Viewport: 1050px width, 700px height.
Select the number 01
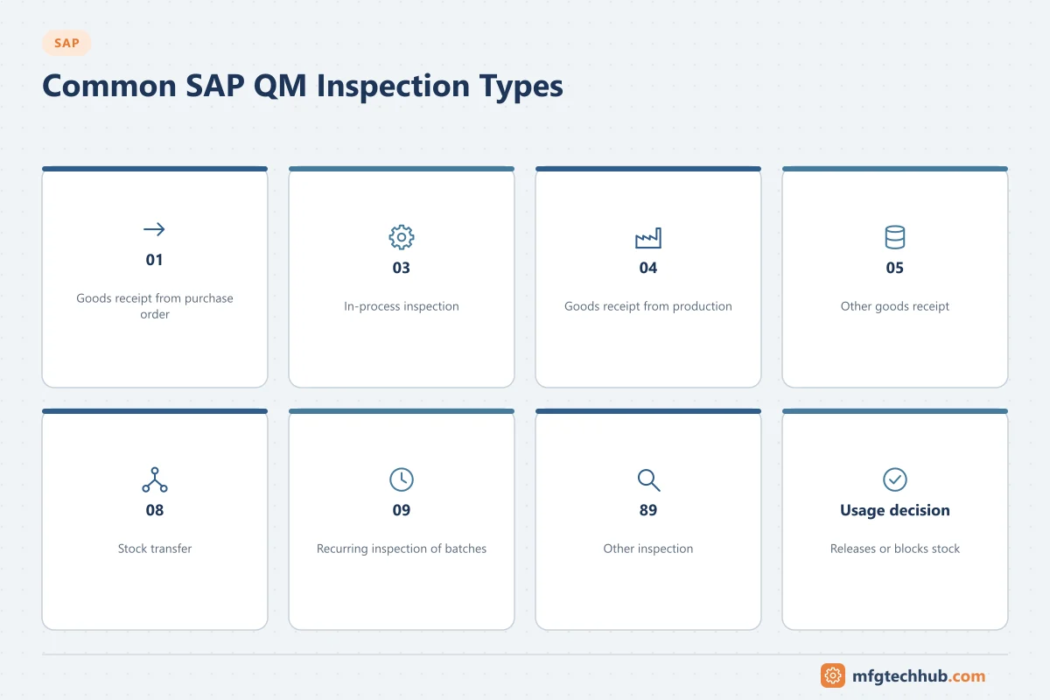[155, 260]
